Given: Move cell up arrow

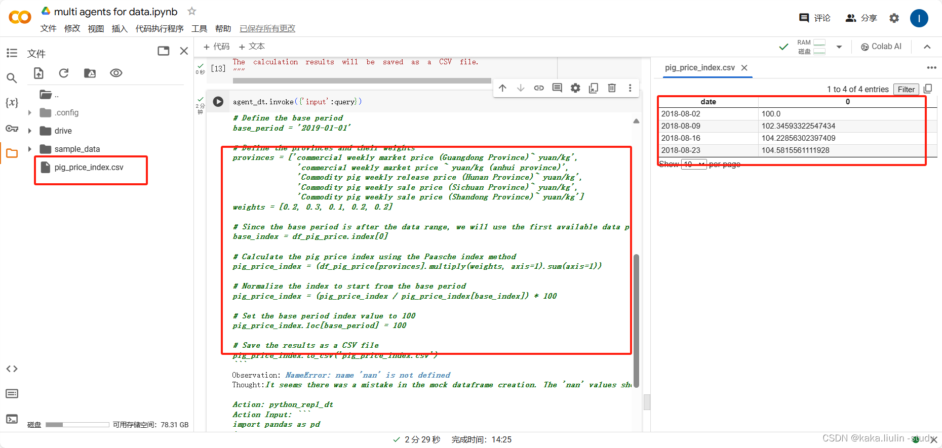Looking at the screenshot, I should [x=502, y=88].
